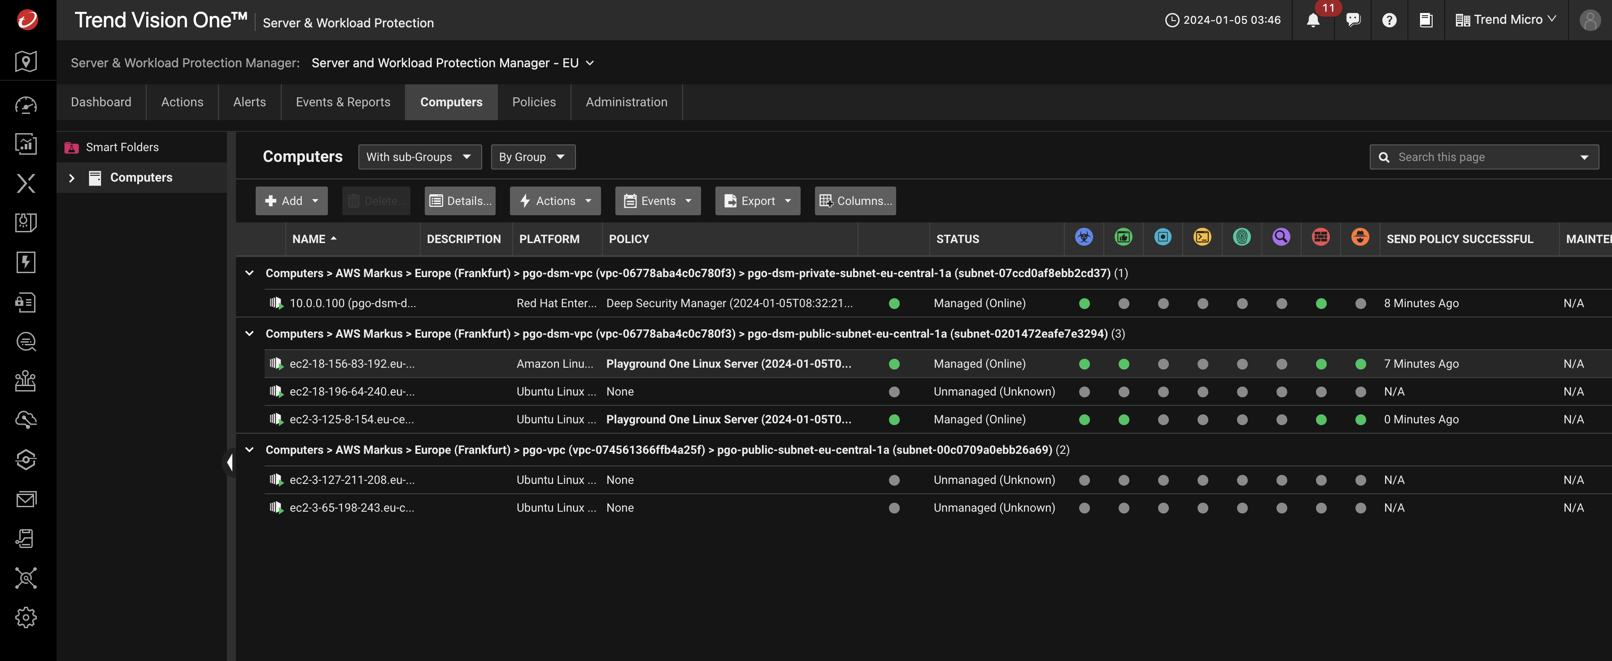Collapse the pgo-dsm-private-subnet group
Screen dimensions: 1612x661
point(250,273)
